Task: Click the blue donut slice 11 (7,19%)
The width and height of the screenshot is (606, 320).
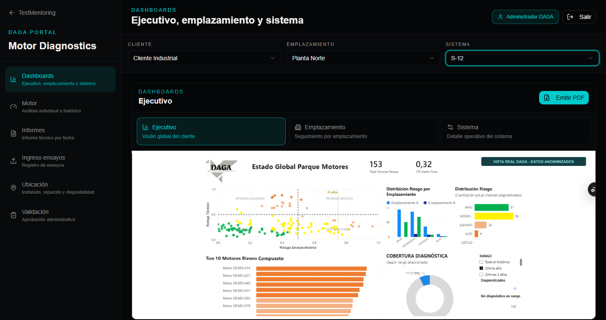Action: pos(425,280)
